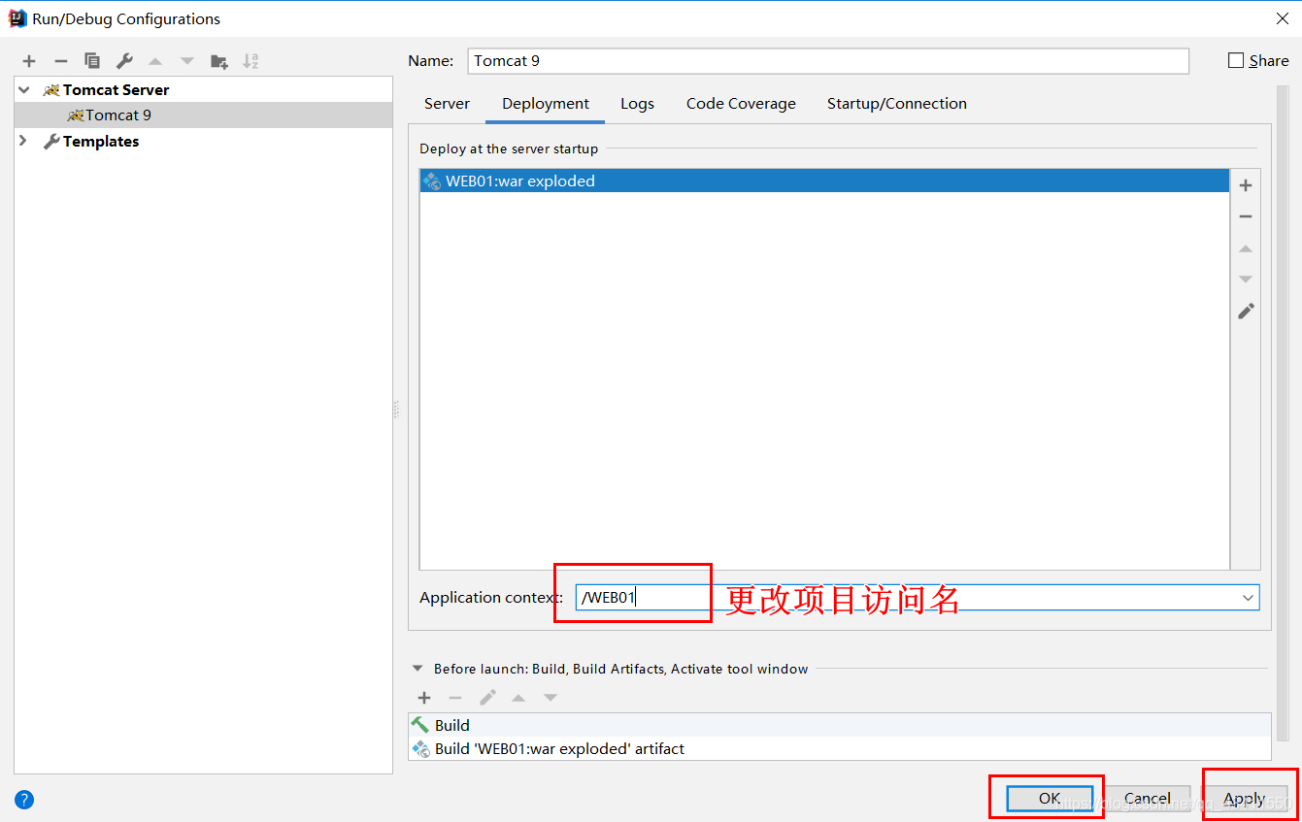The height and width of the screenshot is (822, 1302).
Task: Collapse the Before launch section
Action: (417, 669)
